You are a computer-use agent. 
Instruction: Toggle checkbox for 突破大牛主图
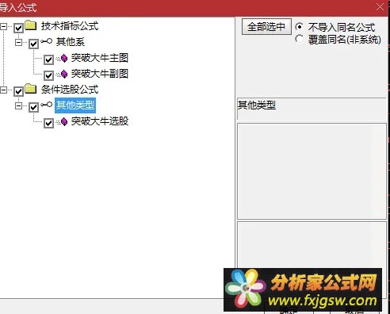(x=48, y=59)
